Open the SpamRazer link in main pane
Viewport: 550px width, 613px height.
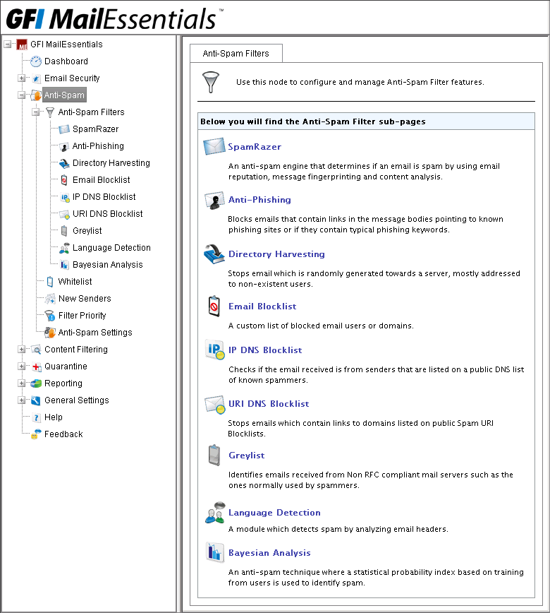(x=255, y=147)
